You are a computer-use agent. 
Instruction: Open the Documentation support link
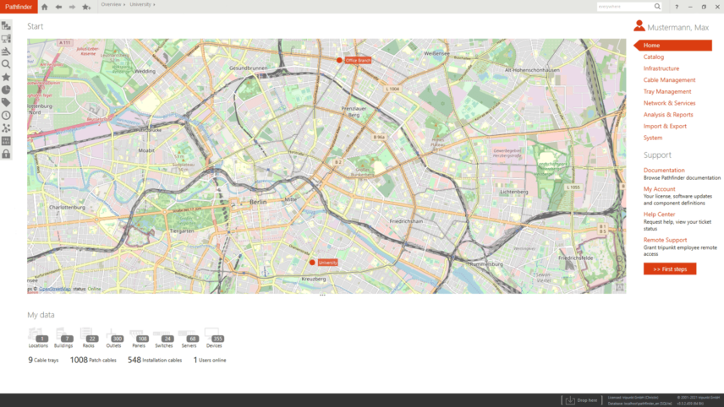(664, 170)
